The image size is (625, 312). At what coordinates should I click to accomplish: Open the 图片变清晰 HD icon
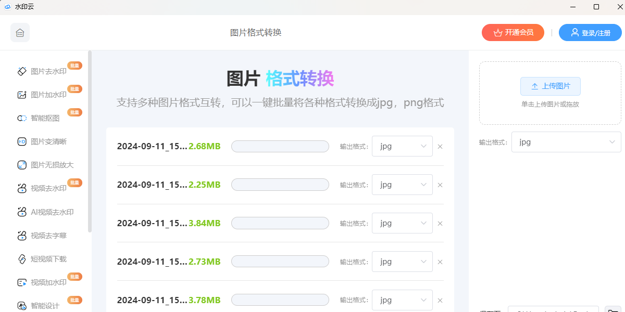pyautogui.click(x=22, y=141)
